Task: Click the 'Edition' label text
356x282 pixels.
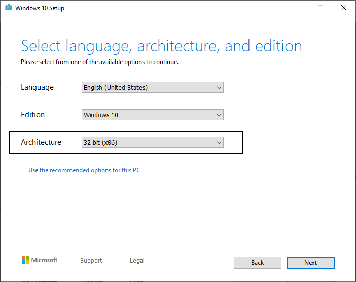Action: pyautogui.click(x=32, y=115)
